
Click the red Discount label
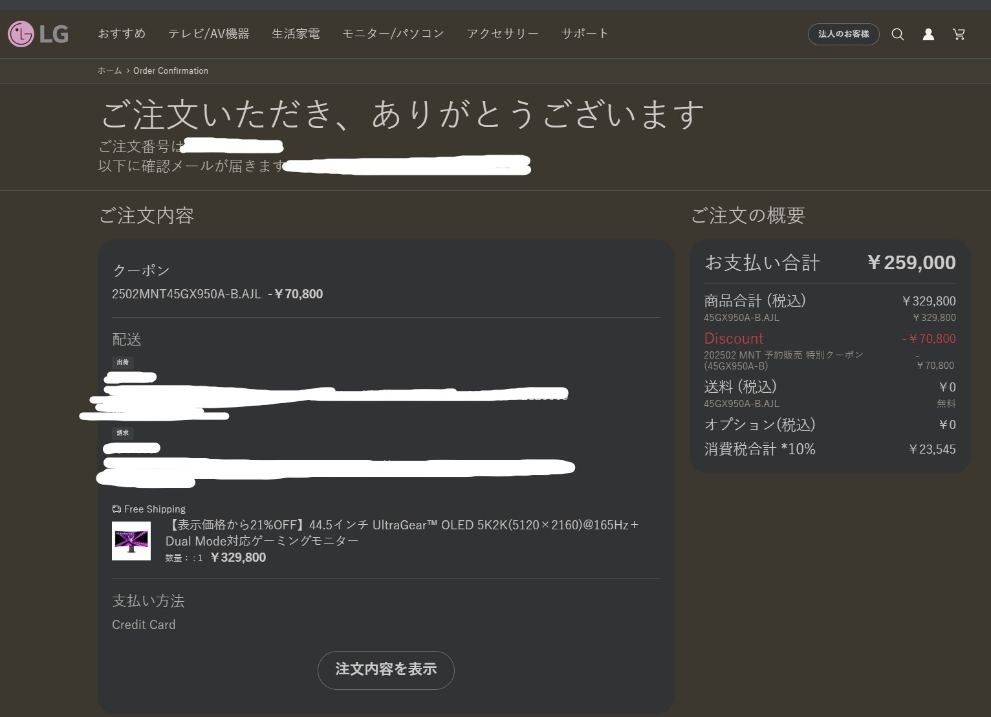(734, 338)
